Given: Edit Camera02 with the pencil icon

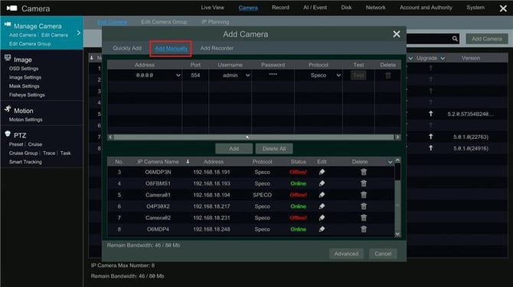Looking at the screenshot, I should pyautogui.click(x=322, y=218).
